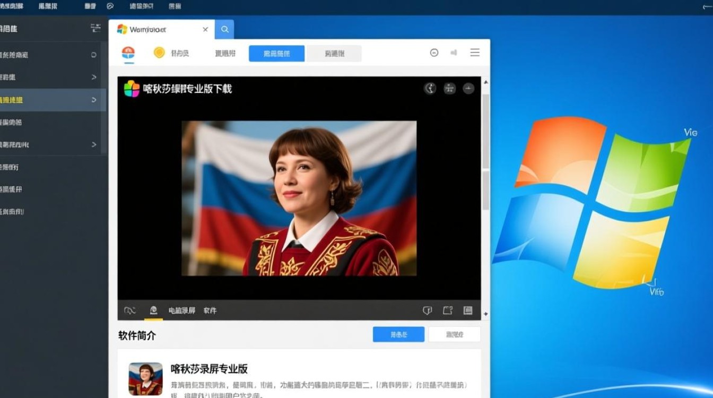Open the hamburger menu at top right
Image resolution: width=713 pixels, height=398 pixels.
click(475, 52)
